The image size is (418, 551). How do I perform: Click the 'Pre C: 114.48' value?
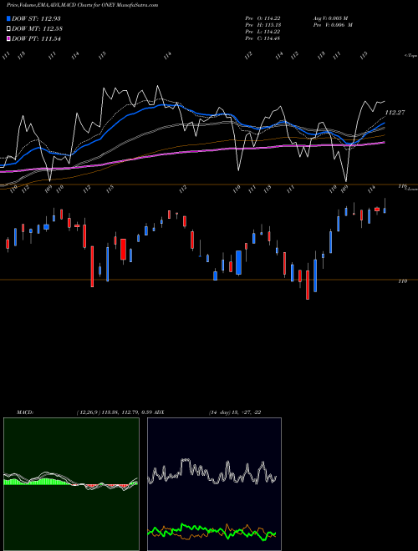[263, 38]
